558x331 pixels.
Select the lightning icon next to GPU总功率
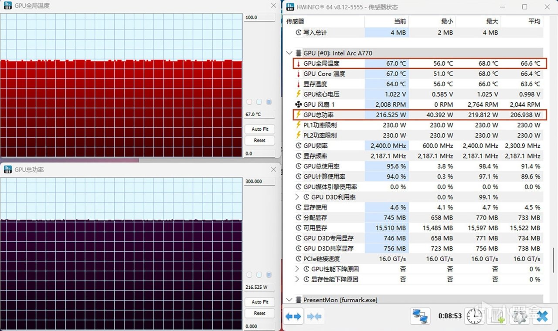(299, 115)
